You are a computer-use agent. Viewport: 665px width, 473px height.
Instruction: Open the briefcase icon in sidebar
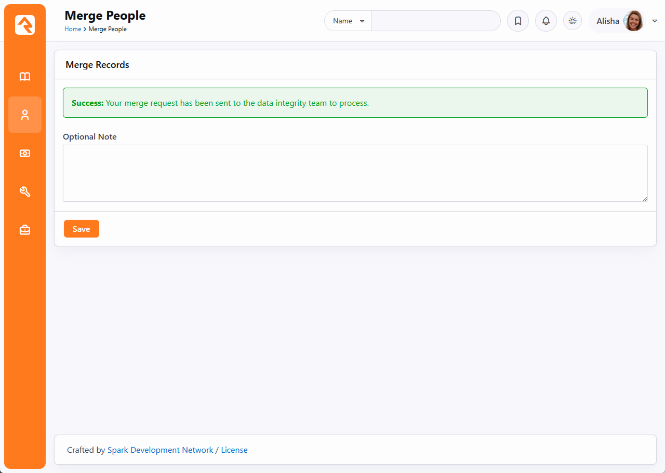click(x=25, y=230)
